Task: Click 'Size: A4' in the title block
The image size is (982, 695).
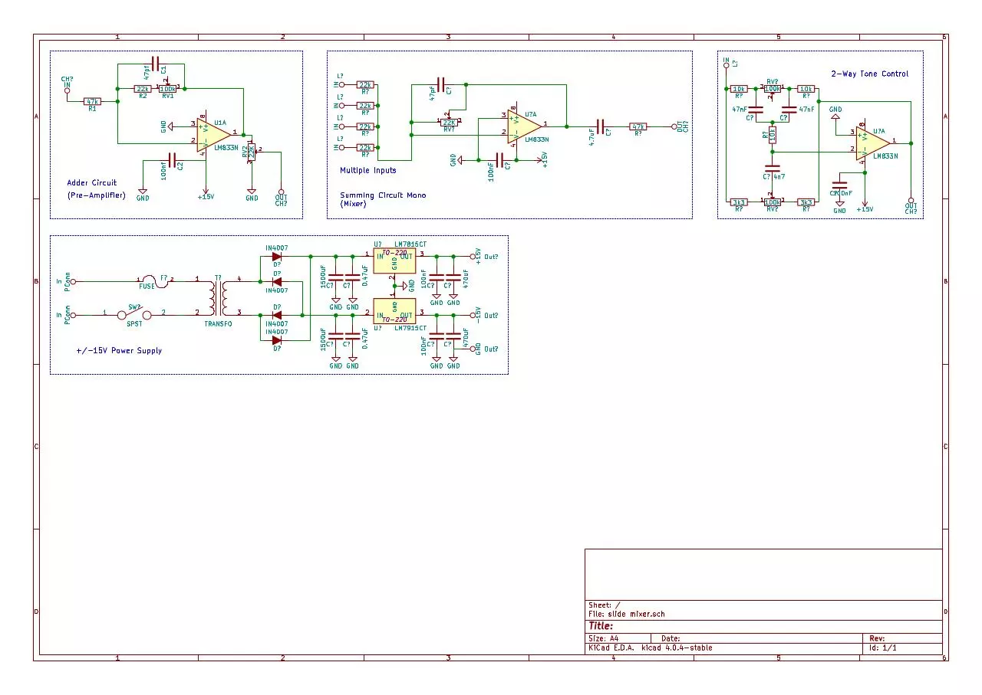Action: point(603,638)
